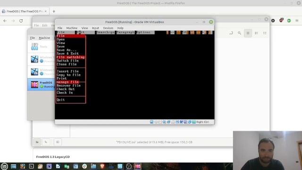Image resolution: width=302 pixels, height=170 pixels.
Task: Open the View menu in the VM window
Action: pyautogui.click(x=84, y=28)
